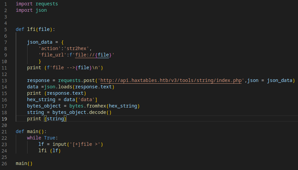
Task: Click the 'input' function call
Action: click(59, 144)
